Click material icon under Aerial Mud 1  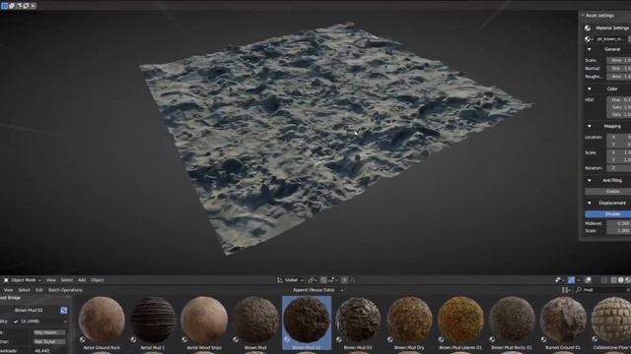coord(133,339)
